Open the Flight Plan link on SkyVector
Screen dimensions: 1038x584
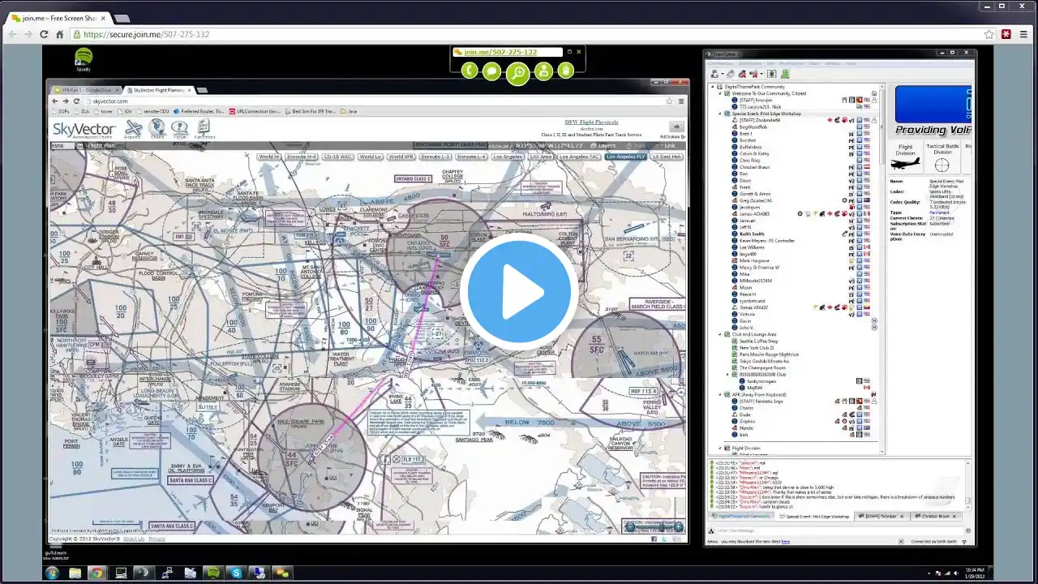pos(100,146)
